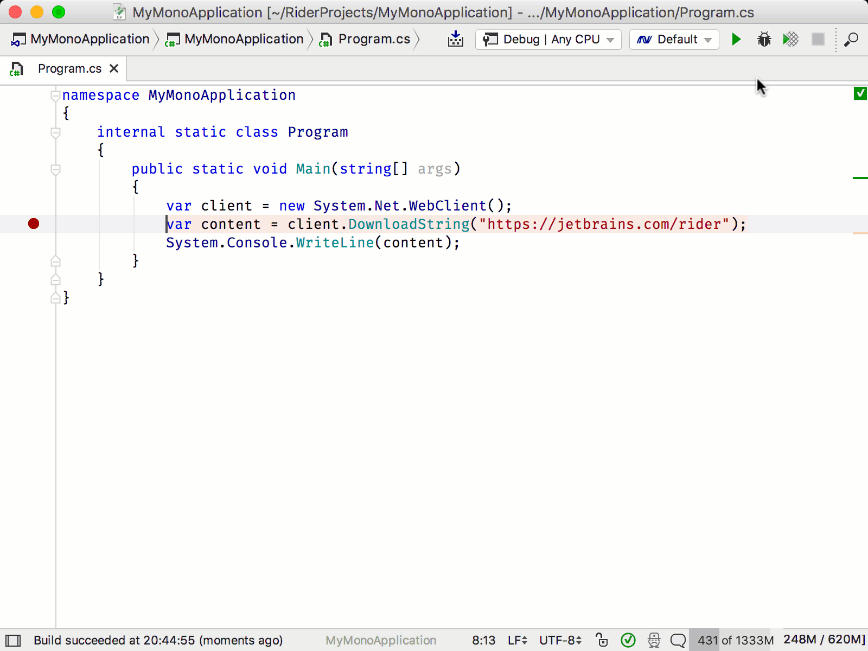This screenshot has width=868, height=651.
Task: Click the green inspections checkmark in the status bar
Action: (x=628, y=640)
